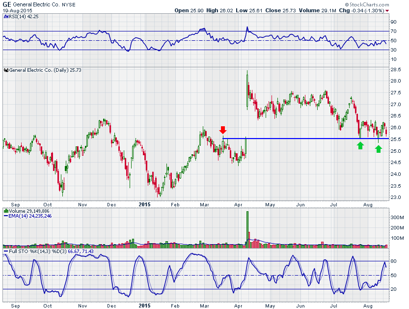The image size is (409, 309).
Task: Click the RSI indicator icon beside RSI(14)
Action: (6, 16)
